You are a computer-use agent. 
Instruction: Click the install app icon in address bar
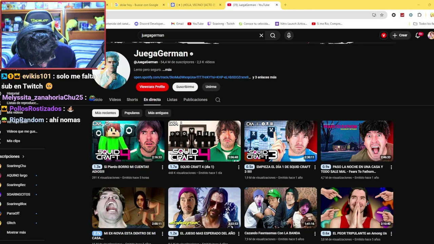374,15
